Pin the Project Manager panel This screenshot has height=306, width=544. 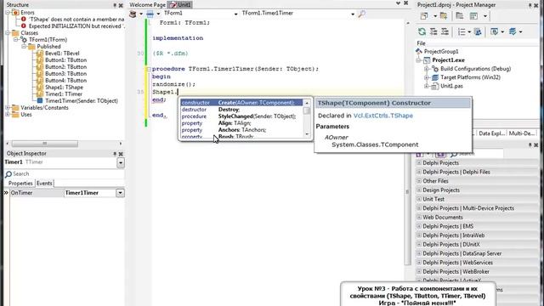tap(530, 5)
